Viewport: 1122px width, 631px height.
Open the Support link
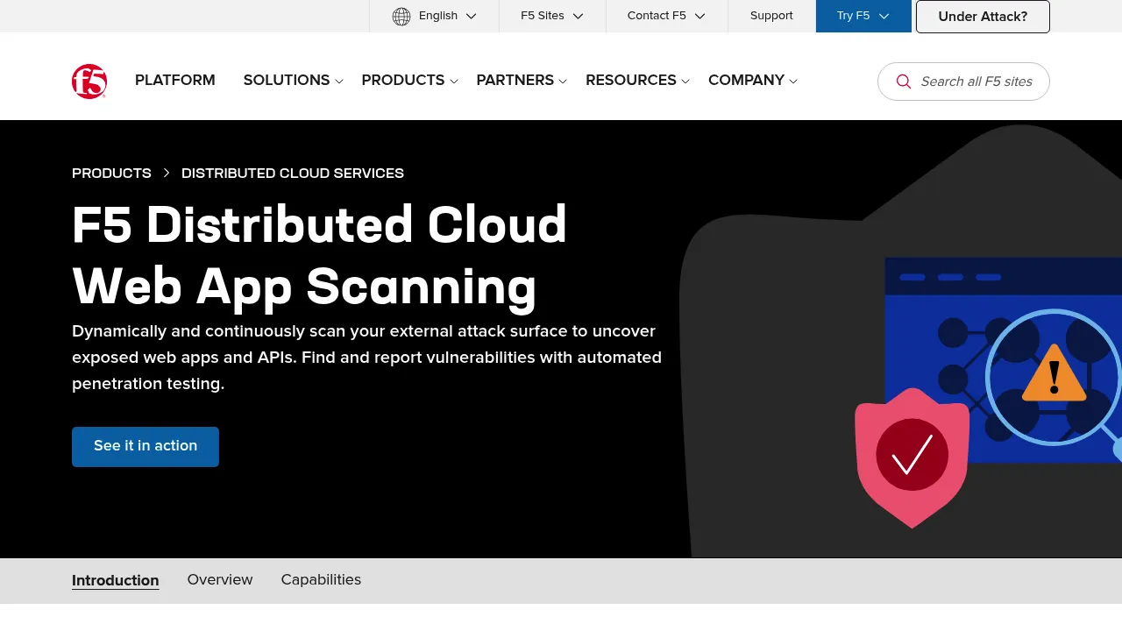pos(771,16)
